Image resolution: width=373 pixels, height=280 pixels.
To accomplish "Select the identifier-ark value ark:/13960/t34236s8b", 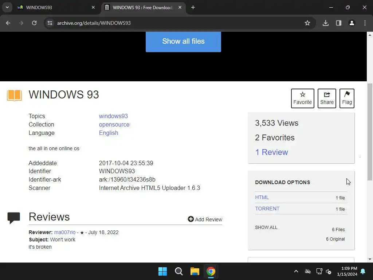I will 127,179.
